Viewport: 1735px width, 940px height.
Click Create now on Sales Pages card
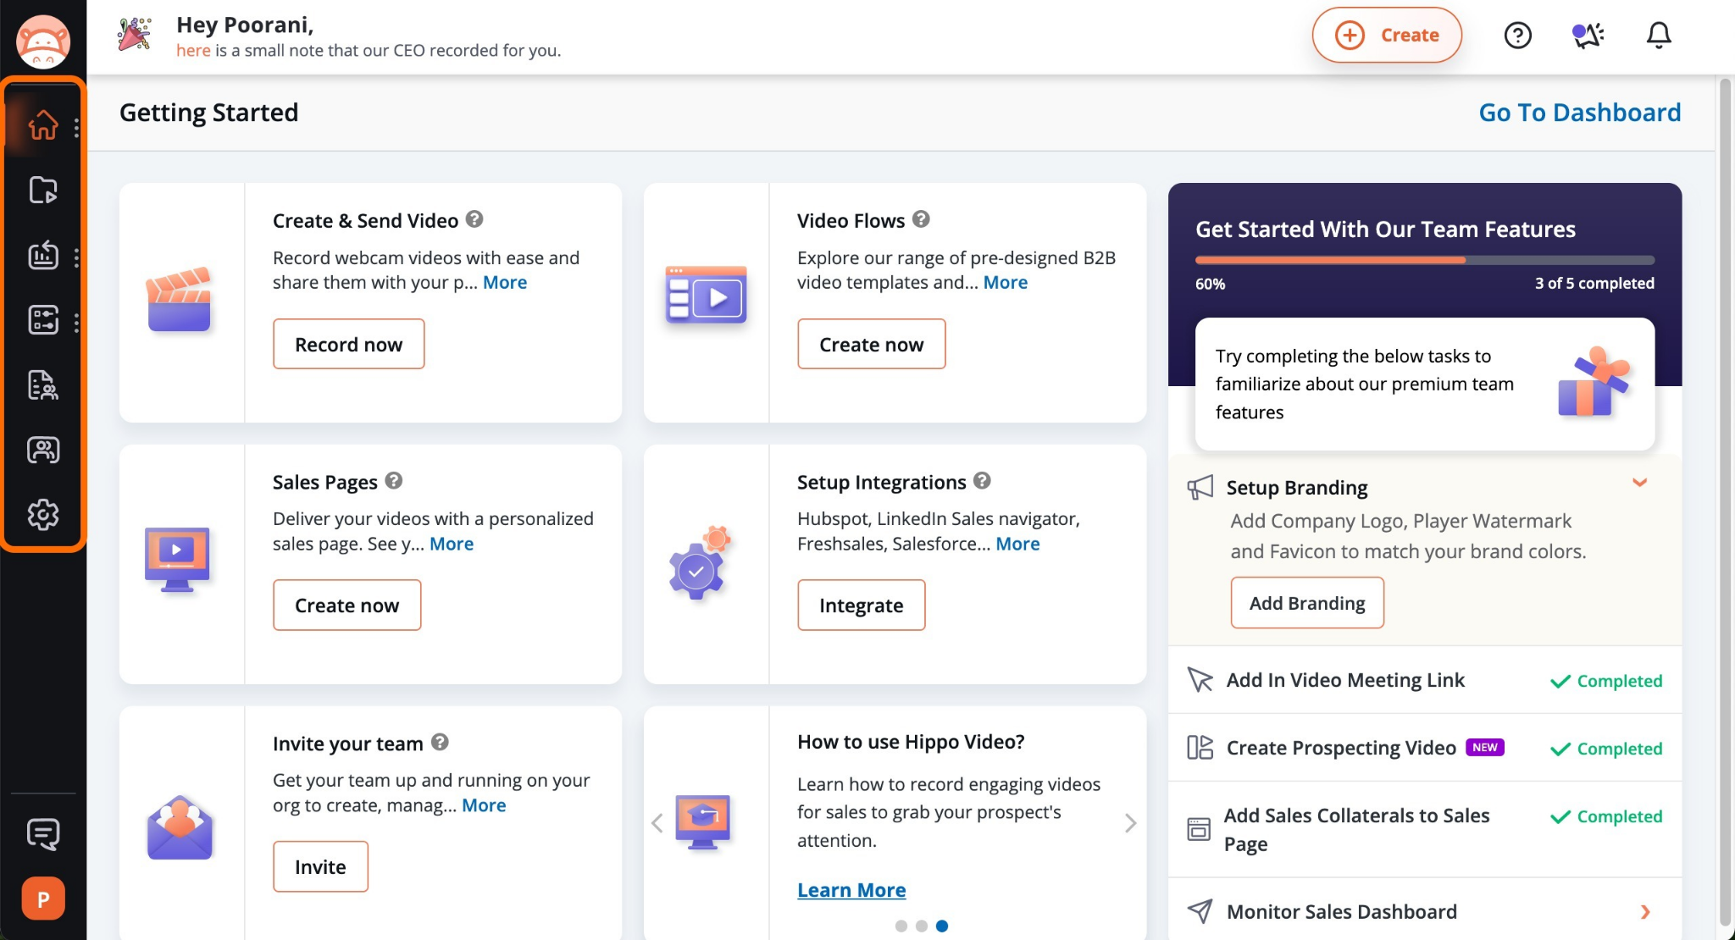click(346, 605)
